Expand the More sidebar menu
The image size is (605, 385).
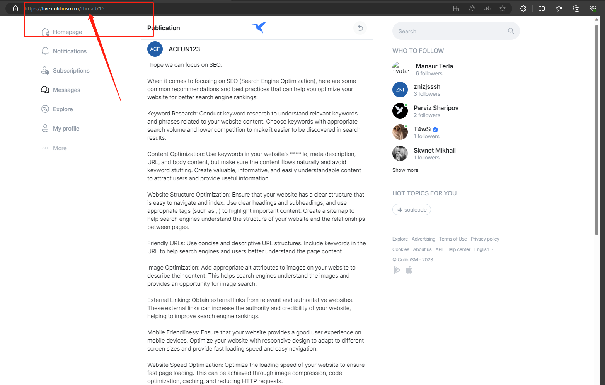coord(55,148)
